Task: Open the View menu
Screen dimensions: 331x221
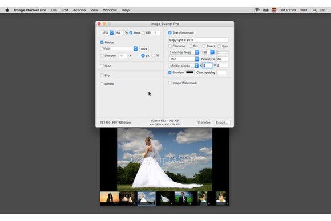Action: pyautogui.click(x=94, y=10)
